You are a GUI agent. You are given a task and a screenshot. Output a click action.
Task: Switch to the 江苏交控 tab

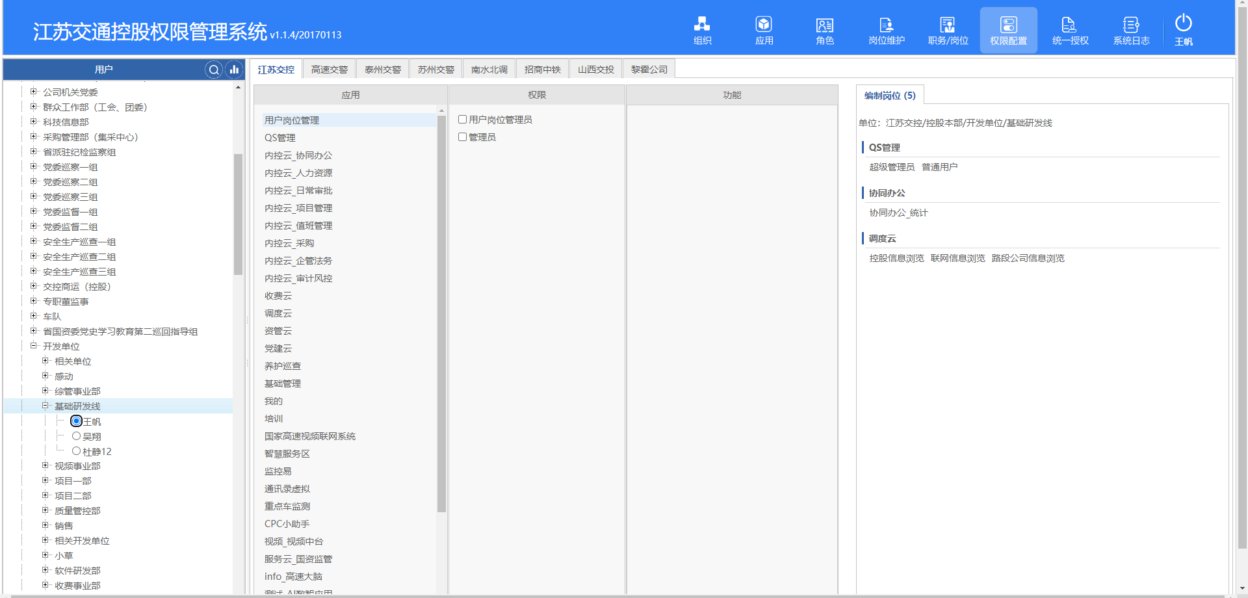(x=276, y=70)
